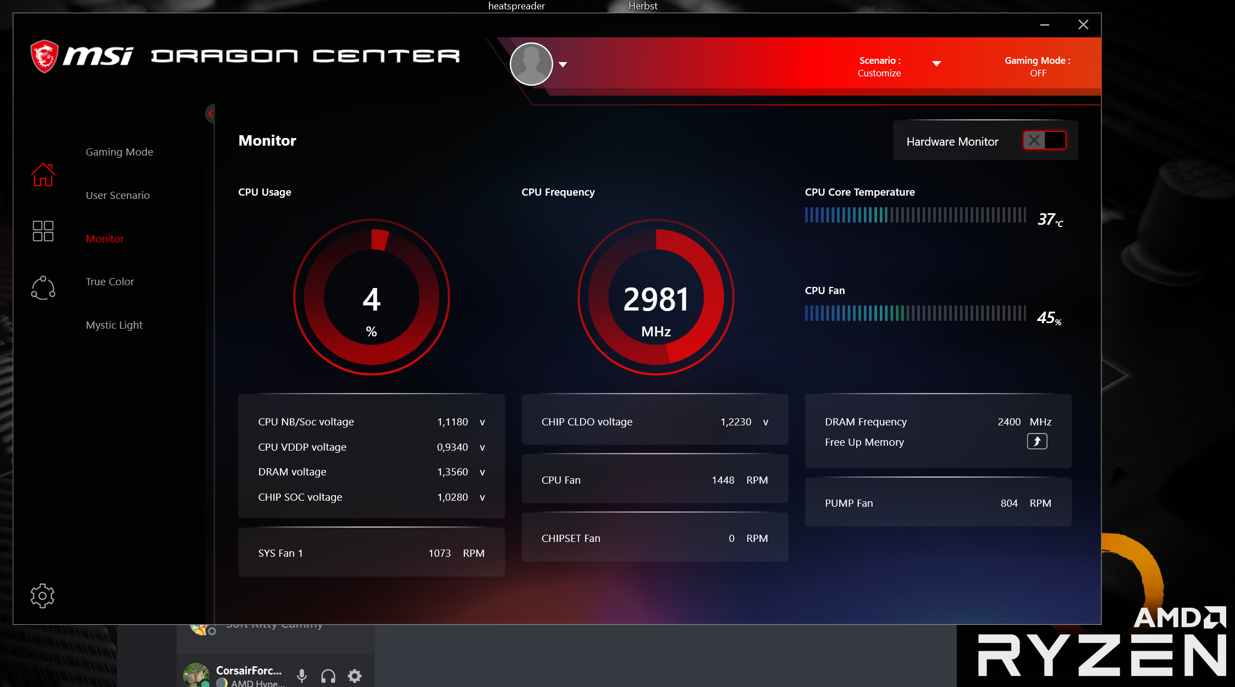The image size is (1235, 687).
Task: Open the Live Update circular icon
Action: pos(43,288)
